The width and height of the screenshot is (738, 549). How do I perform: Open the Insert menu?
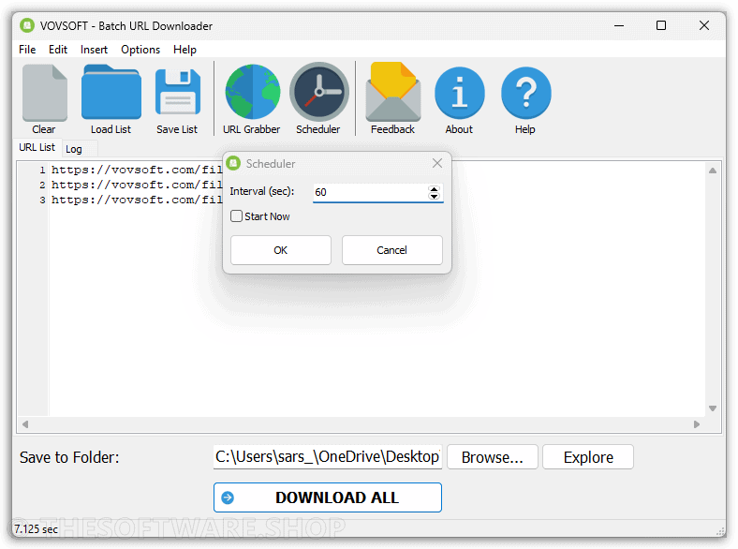point(94,50)
